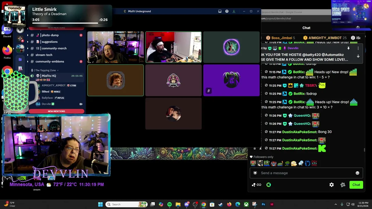This screenshot has height=209, width=372.
Task: Insert the DEV GANG emote from quick bar
Action: coord(314,163)
